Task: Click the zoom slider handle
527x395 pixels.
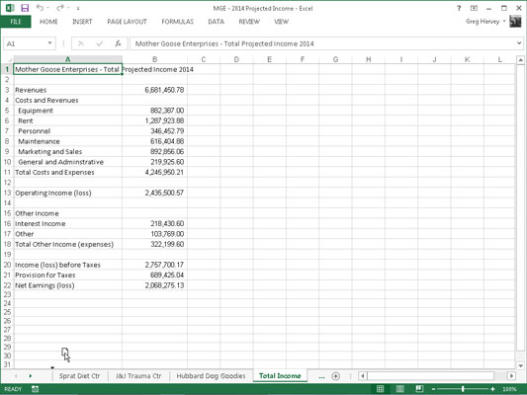Action: [x=463, y=389]
